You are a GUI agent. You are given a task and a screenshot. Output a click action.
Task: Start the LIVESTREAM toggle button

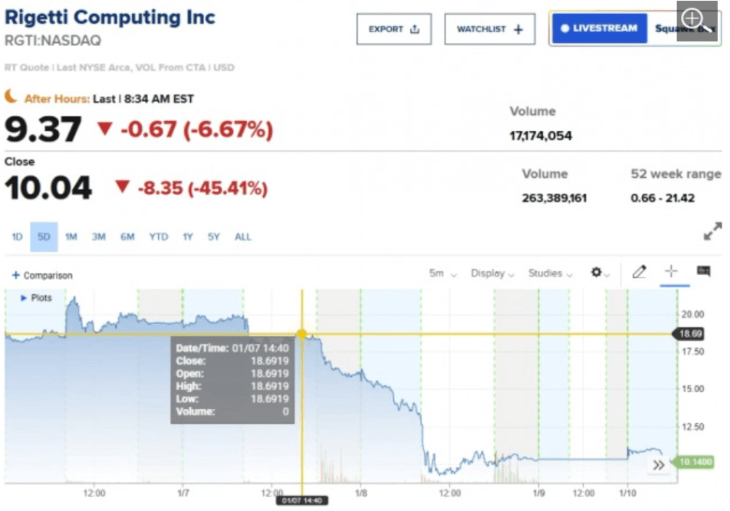[599, 28]
